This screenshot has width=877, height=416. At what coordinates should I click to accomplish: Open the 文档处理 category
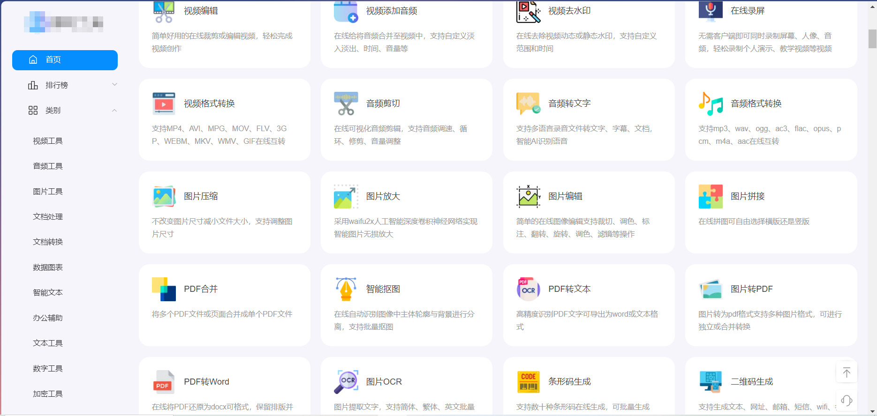pos(48,216)
